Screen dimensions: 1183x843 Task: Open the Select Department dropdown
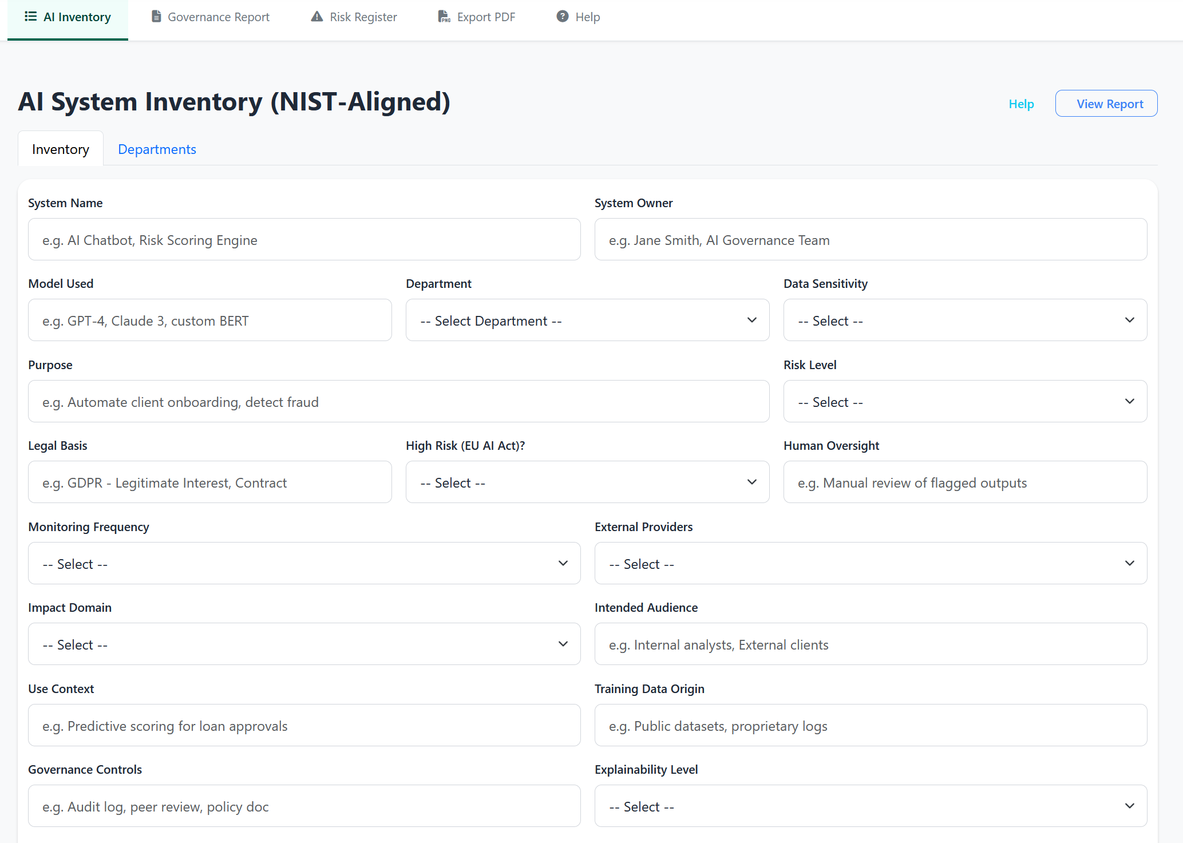587,320
